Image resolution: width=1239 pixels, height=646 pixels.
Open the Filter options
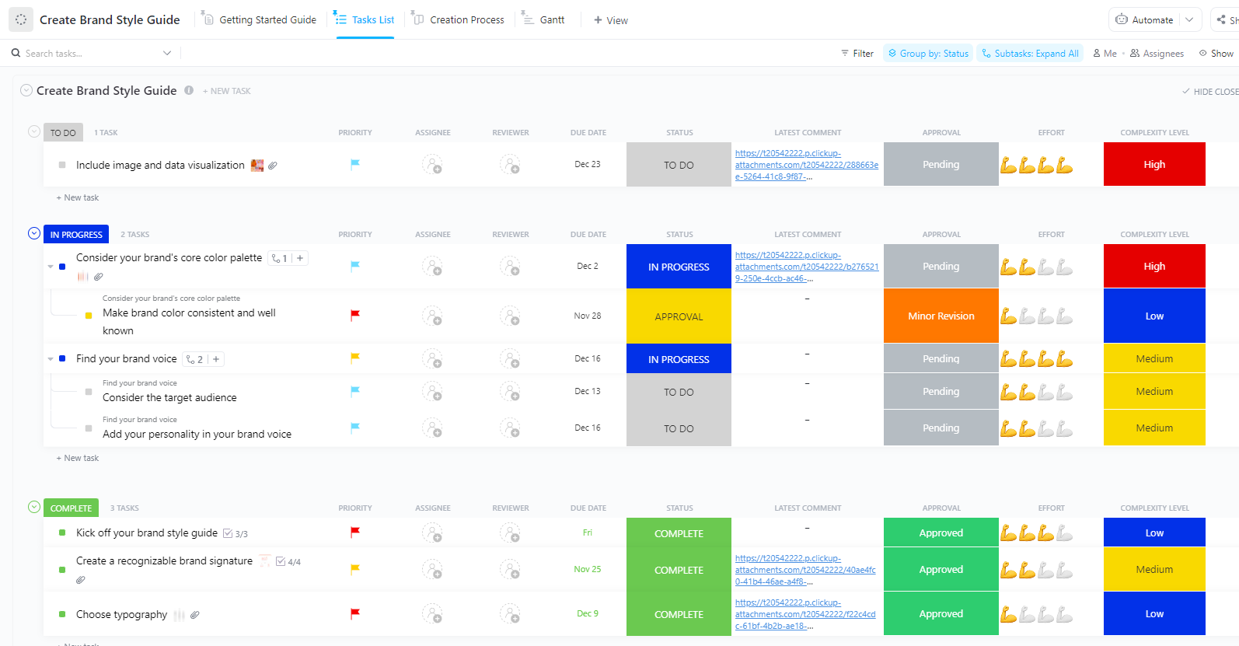[x=857, y=54]
